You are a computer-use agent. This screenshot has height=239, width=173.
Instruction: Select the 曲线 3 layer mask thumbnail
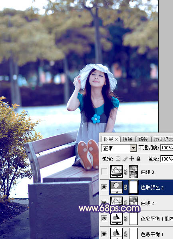coord(133,172)
